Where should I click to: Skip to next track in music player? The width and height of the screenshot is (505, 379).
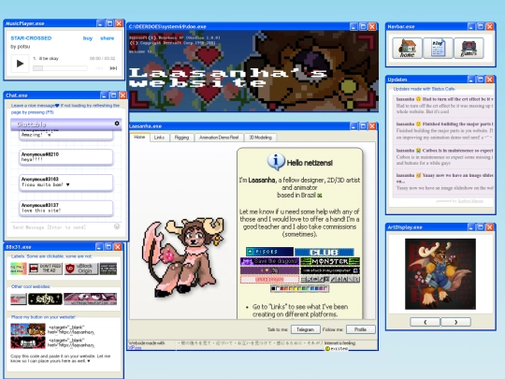pos(113,68)
